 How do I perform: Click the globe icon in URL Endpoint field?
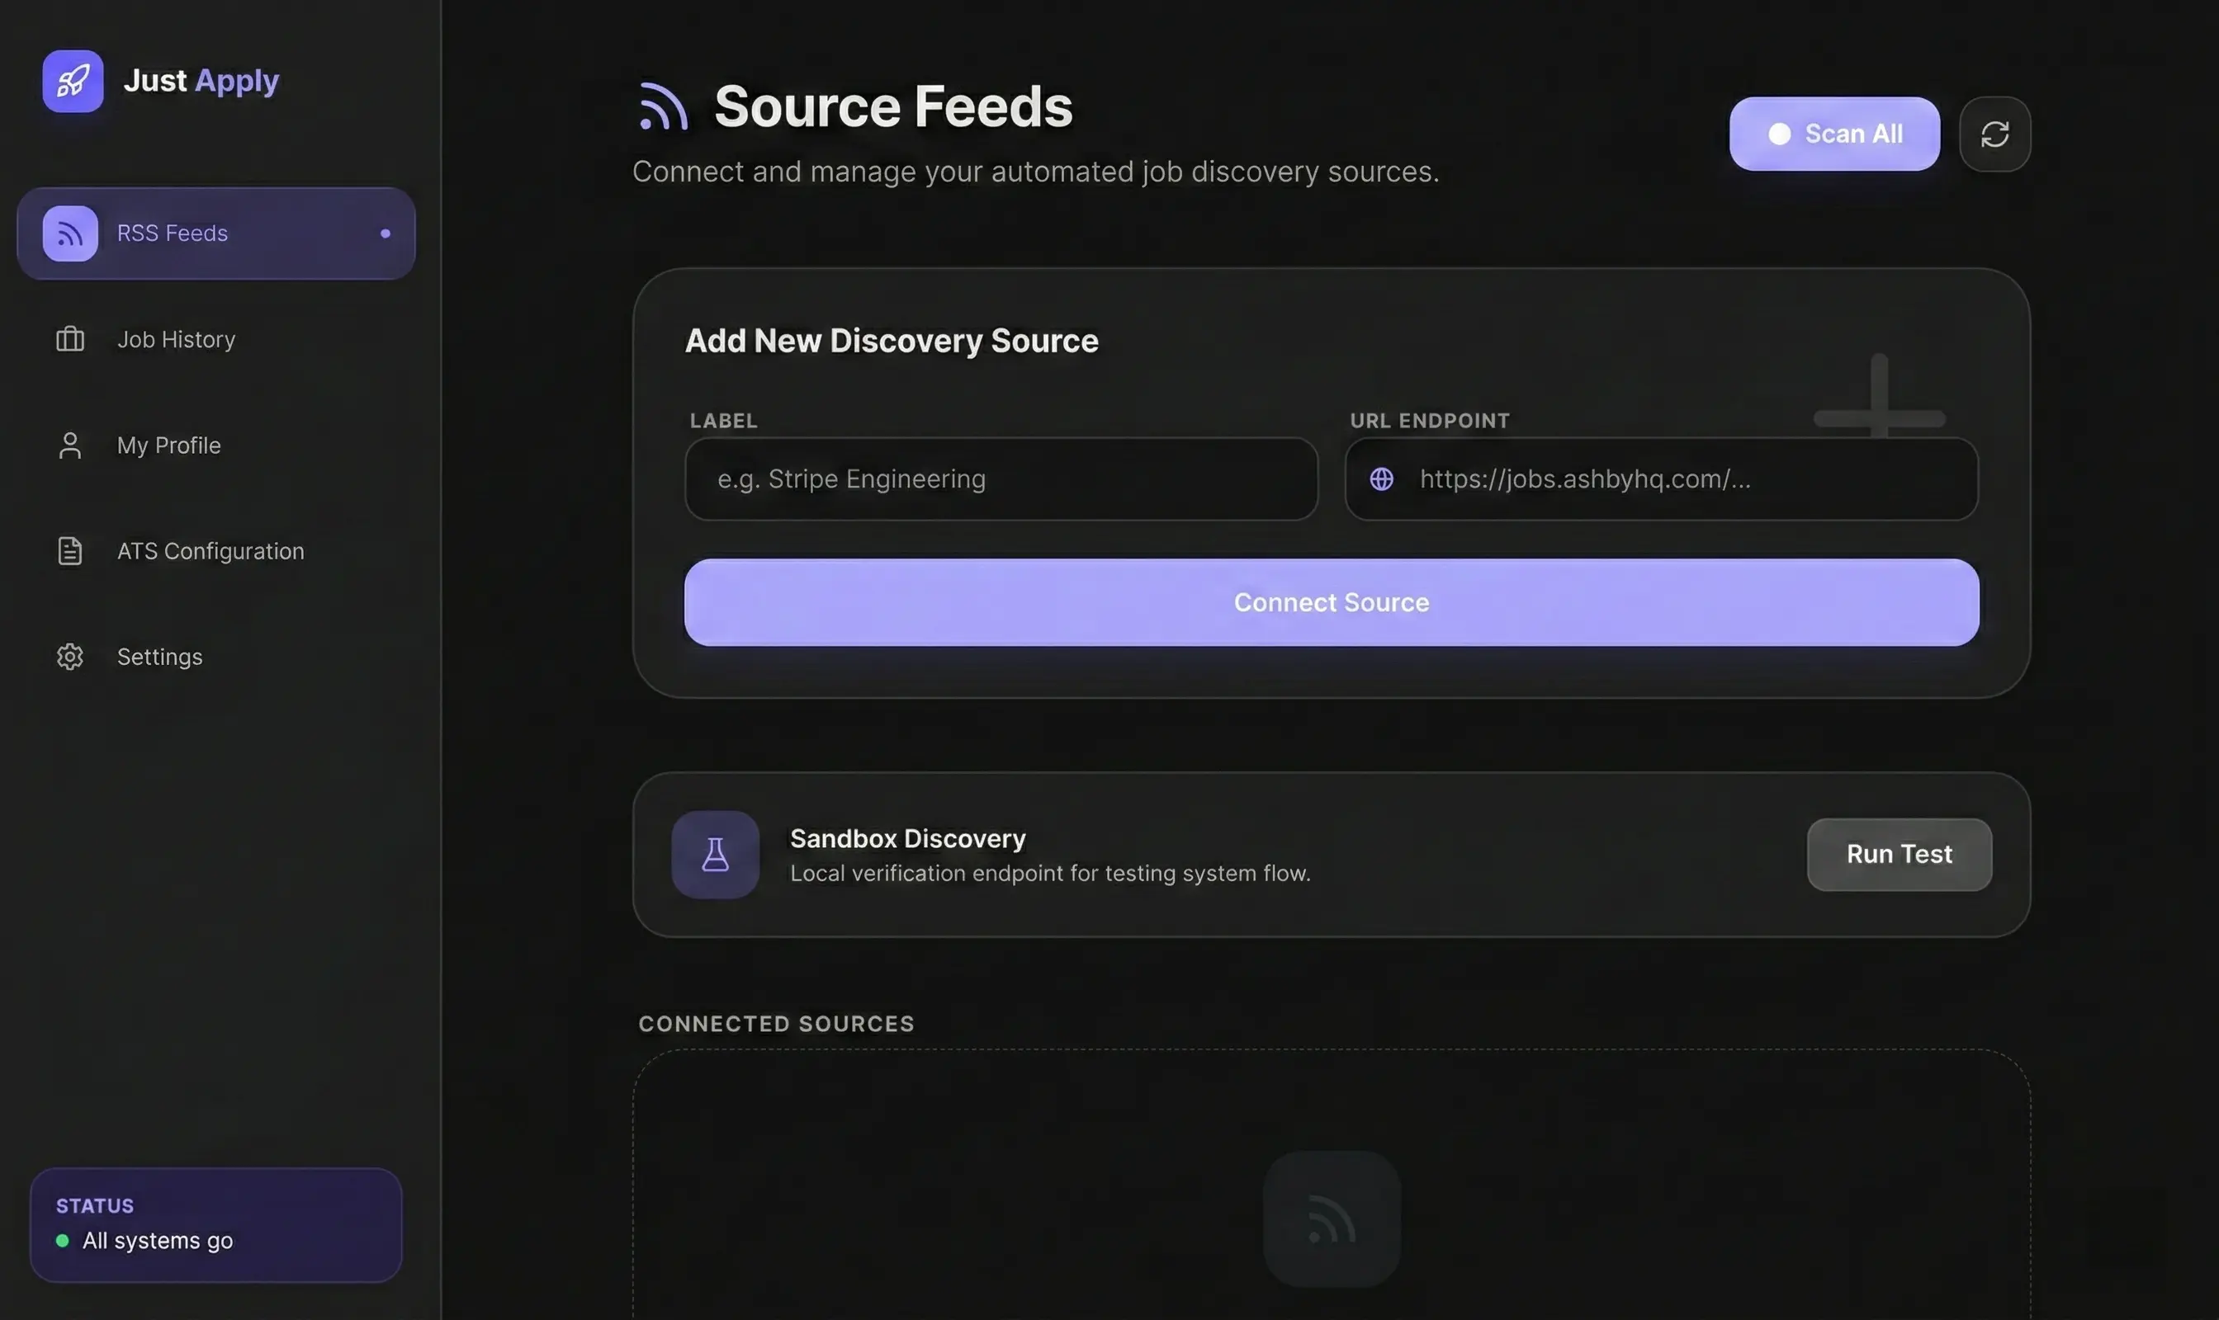pos(1380,478)
